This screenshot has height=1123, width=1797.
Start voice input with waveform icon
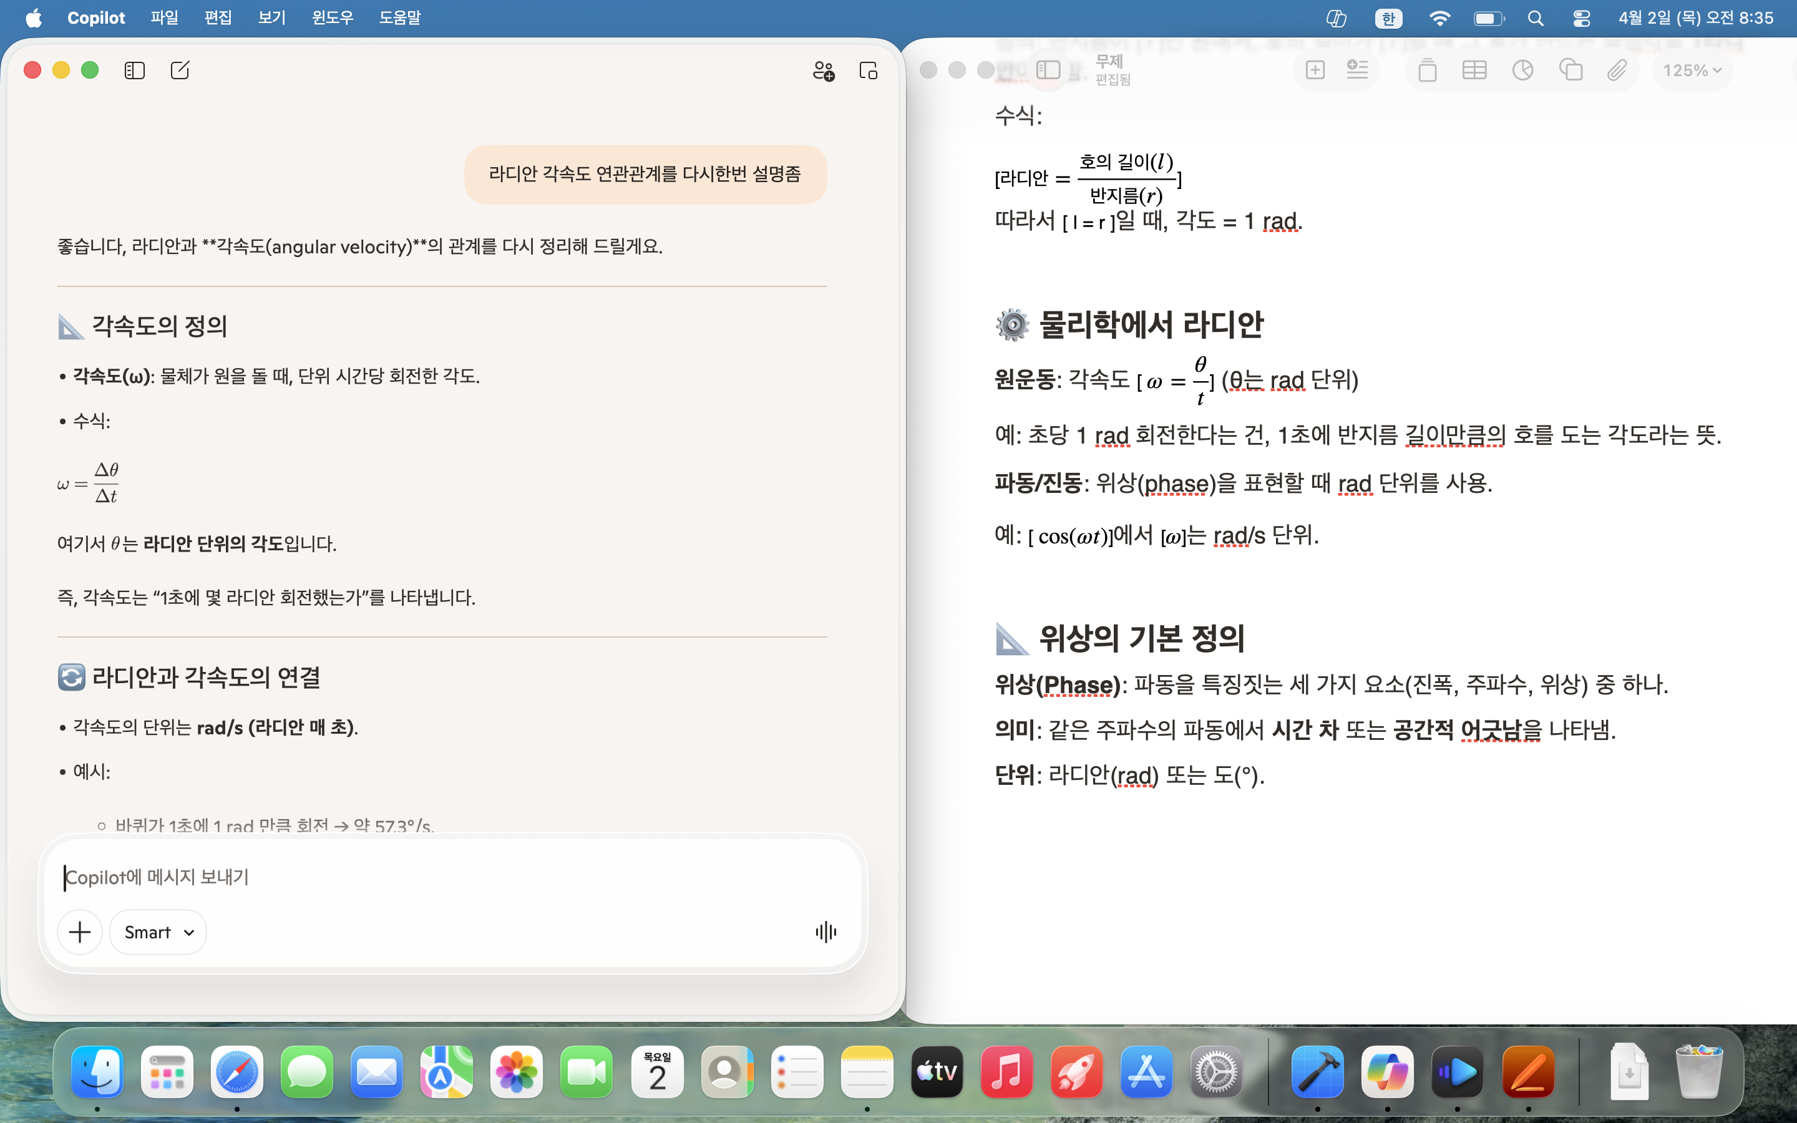pos(825,932)
